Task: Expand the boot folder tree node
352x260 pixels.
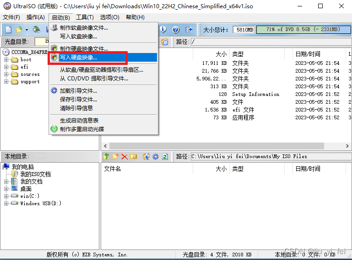Action: (6, 59)
